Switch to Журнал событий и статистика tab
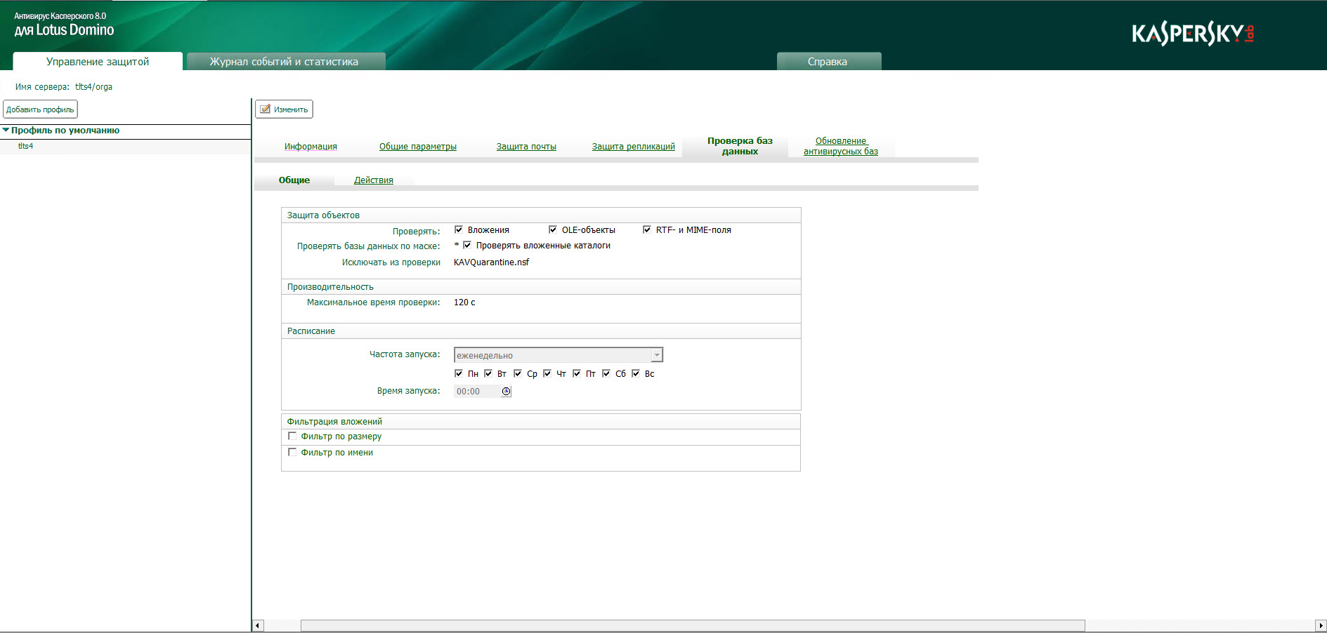 click(x=284, y=62)
